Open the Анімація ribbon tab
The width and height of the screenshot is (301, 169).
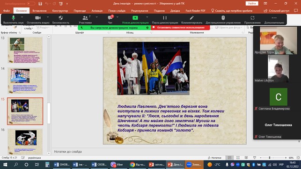(x=97, y=11)
